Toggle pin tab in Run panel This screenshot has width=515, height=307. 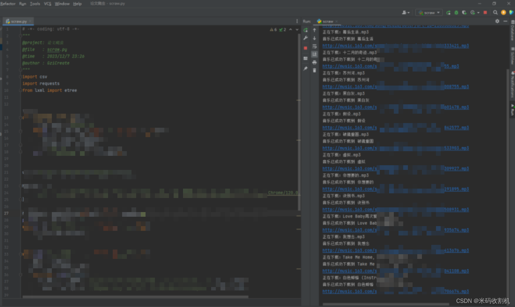(x=305, y=69)
